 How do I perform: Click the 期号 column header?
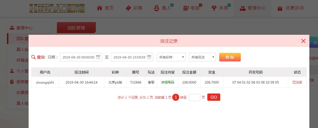[x=136, y=72]
